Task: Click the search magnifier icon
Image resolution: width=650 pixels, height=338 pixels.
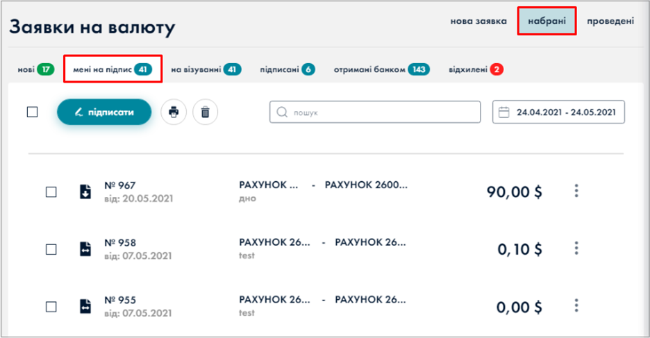Action: point(282,112)
